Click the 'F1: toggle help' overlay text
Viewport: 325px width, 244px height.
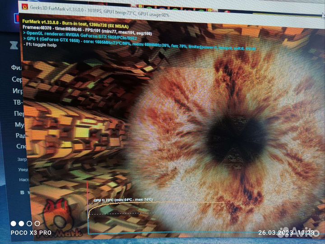point(40,45)
